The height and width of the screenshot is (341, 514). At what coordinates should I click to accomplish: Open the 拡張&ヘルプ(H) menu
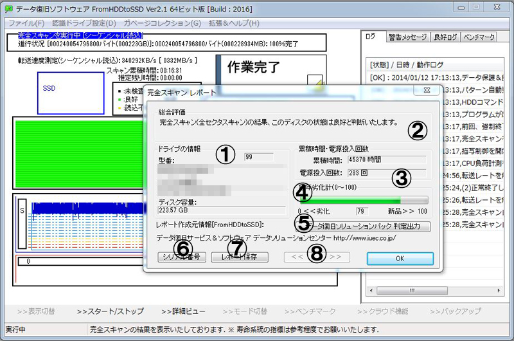[234, 23]
